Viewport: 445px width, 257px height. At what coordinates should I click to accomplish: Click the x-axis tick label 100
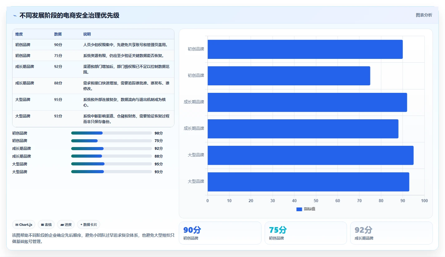tap(424, 201)
